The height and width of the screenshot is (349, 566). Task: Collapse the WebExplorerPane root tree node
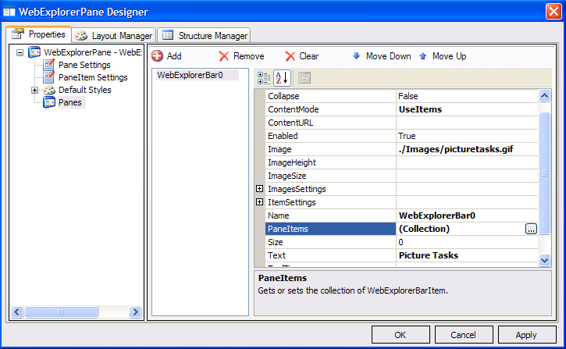pos(20,52)
